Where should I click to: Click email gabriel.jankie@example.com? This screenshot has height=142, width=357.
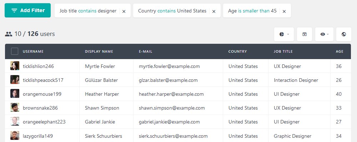169,122
